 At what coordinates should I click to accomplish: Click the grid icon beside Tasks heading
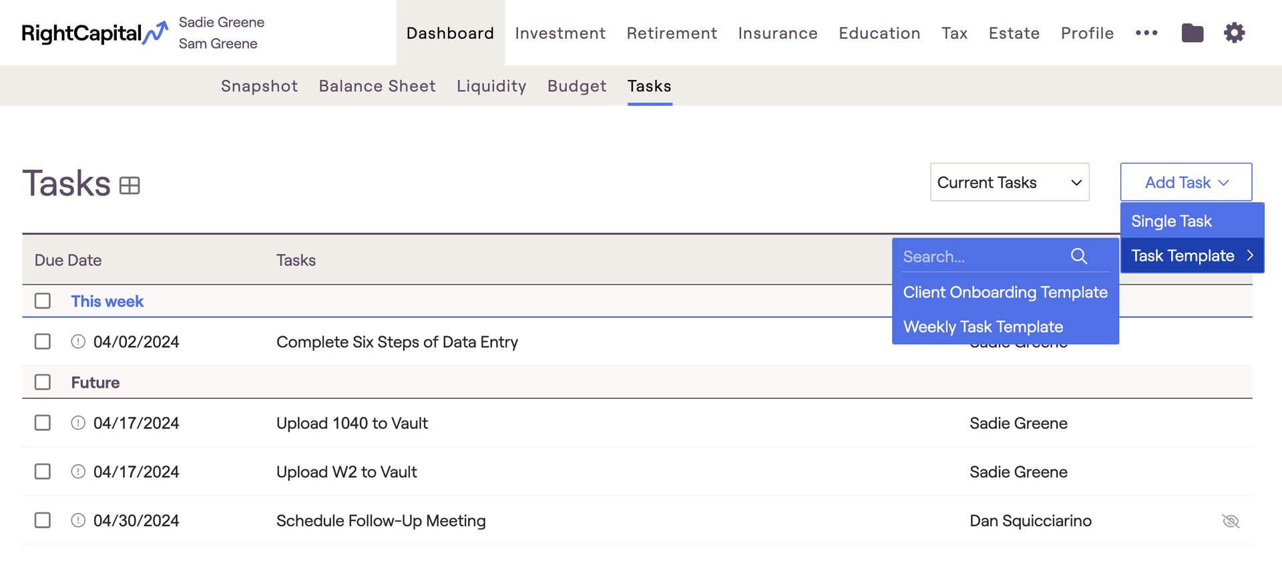(130, 185)
